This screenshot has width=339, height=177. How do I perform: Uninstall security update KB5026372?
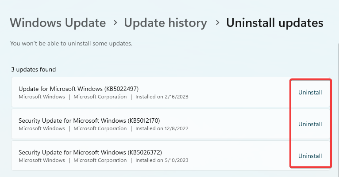click(x=310, y=156)
